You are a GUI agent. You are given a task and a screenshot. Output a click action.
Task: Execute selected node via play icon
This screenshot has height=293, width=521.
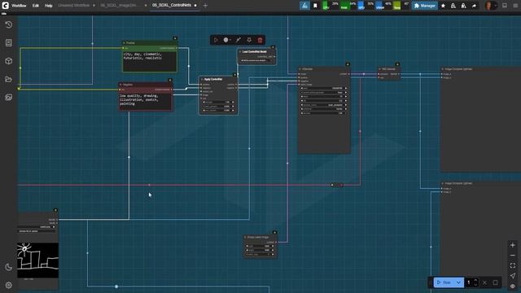click(216, 40)
